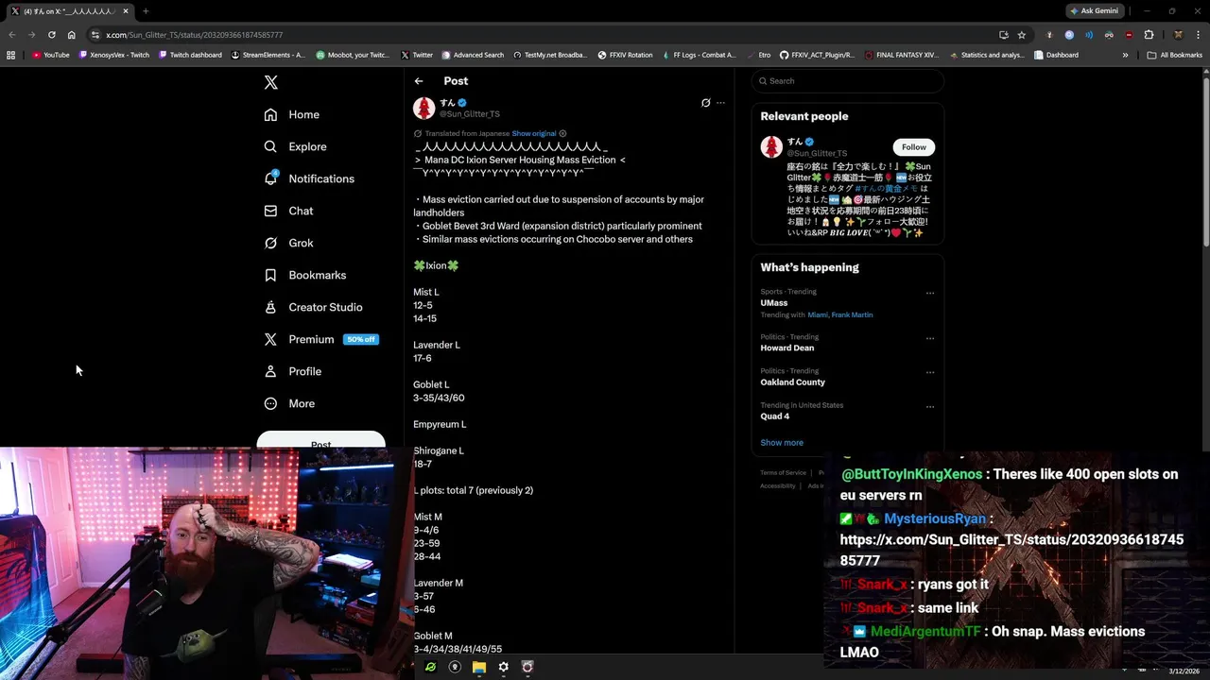Open the Etro bookmark

click(757, 55)
